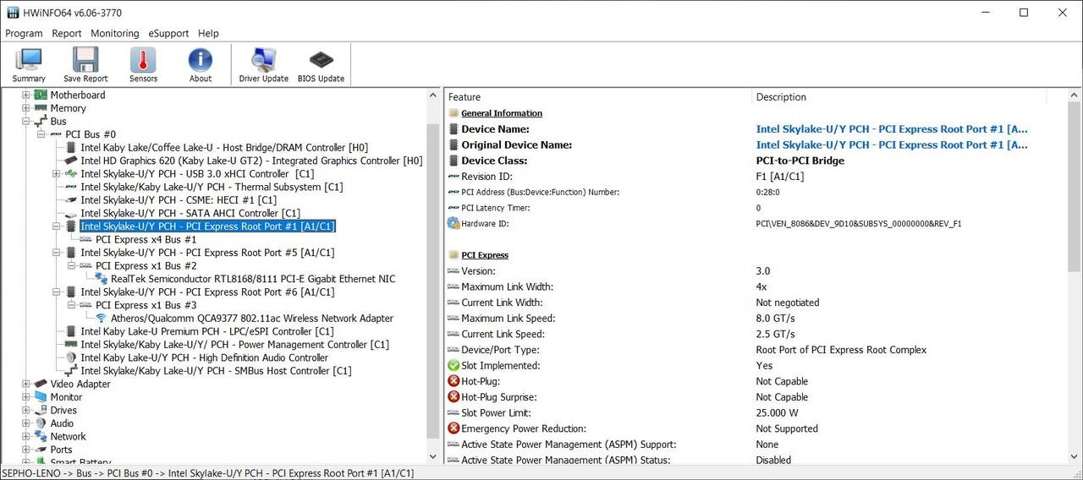Select Intel HD Graphics 620 tree entry
Viewport: 1083px width, 480px height.
click(250, 161)
